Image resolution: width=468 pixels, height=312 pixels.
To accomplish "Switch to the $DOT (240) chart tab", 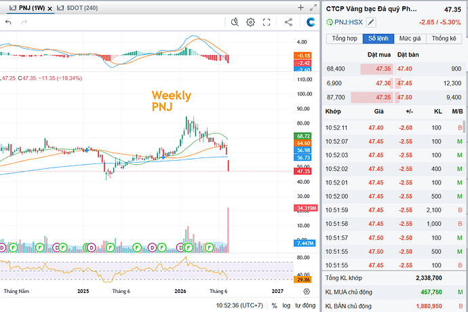I will 77,8.
